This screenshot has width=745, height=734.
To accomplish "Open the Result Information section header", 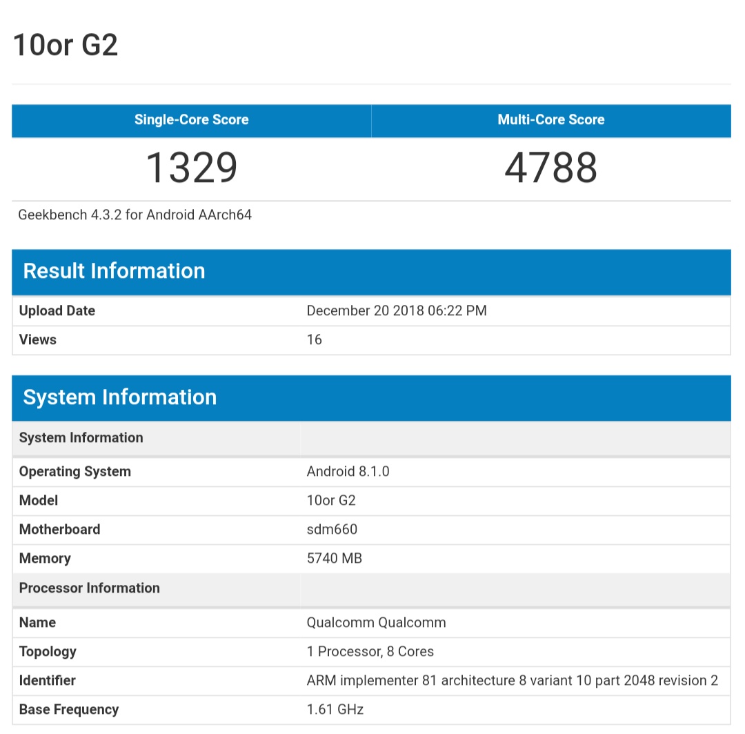I will 114,270.
